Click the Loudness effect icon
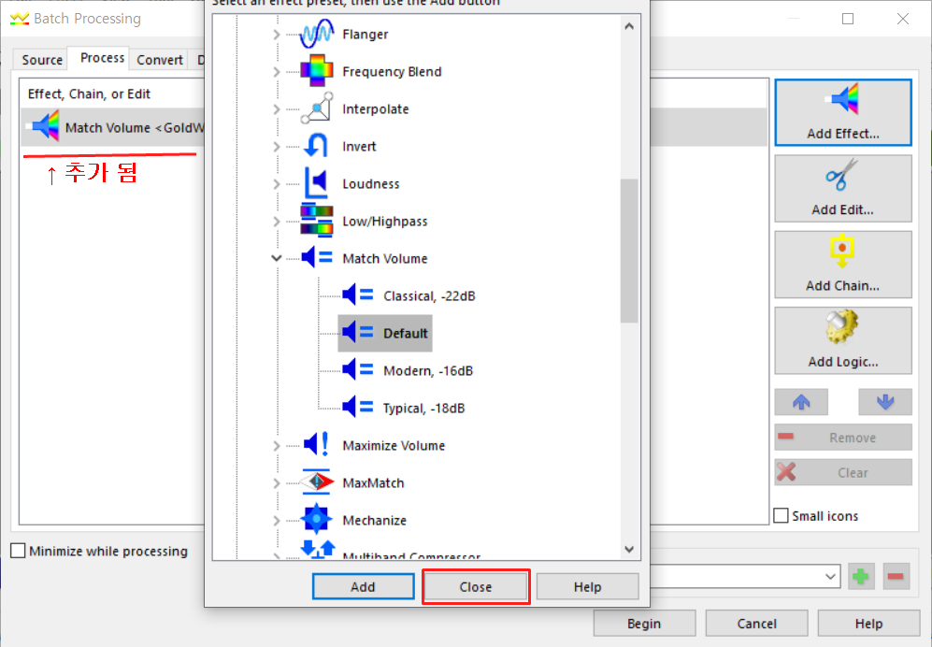 coord(316,184)
